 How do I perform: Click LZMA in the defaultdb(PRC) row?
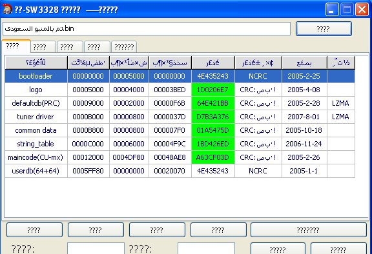click(x=341, y=103)
